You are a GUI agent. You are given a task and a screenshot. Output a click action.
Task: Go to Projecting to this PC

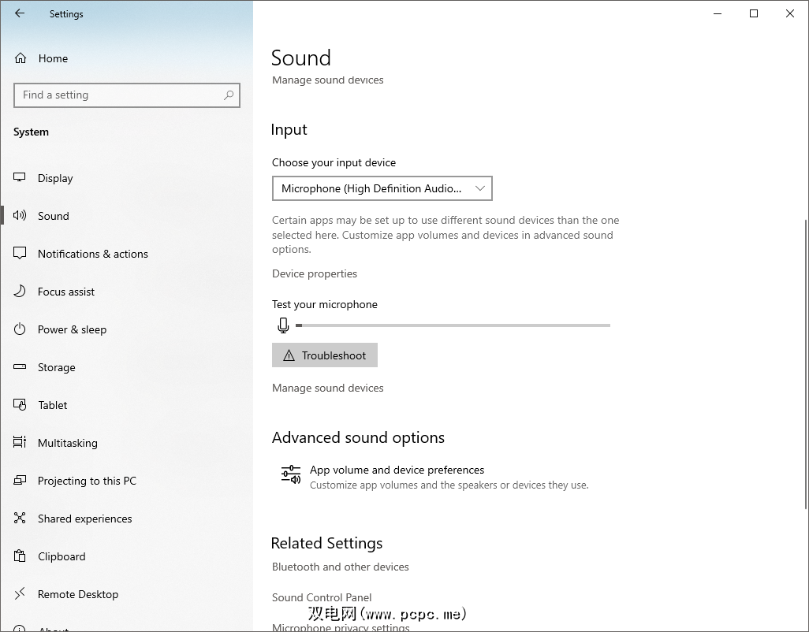(87, 481)
